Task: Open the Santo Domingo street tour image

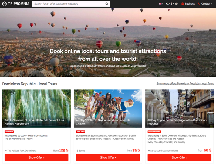Action: coord(179,108)
